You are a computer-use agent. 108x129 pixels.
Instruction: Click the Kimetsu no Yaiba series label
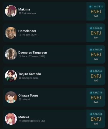pos(30,78)
